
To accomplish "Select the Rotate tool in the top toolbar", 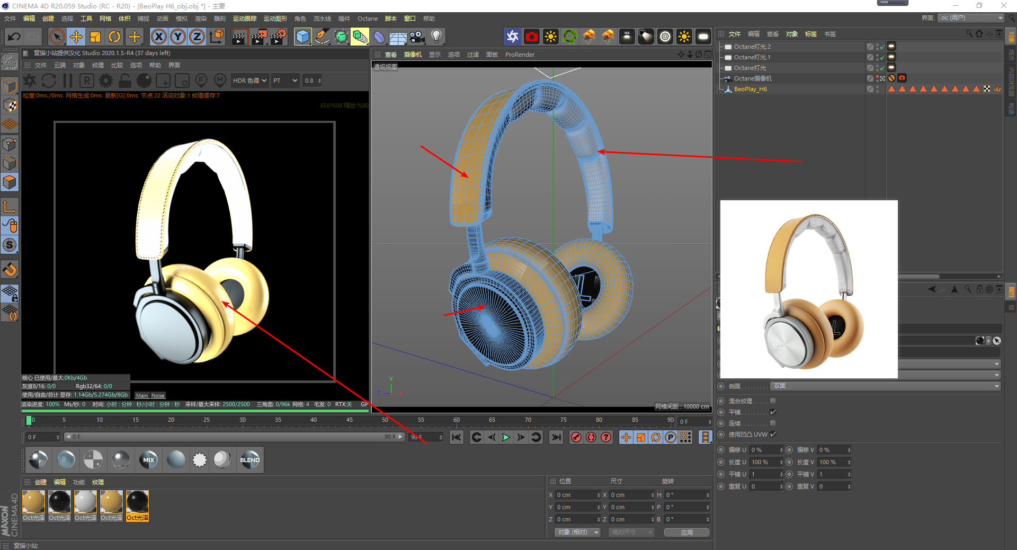I will point(114,37).
